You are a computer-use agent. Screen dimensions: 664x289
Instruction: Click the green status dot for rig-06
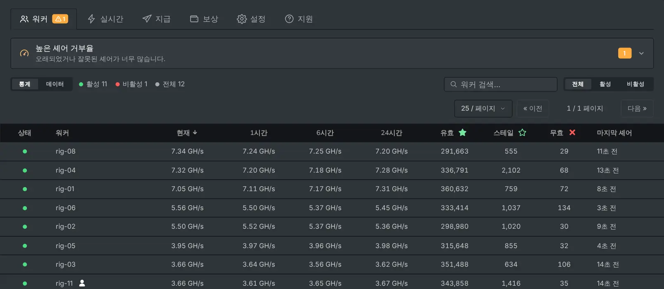pos(25,208)
